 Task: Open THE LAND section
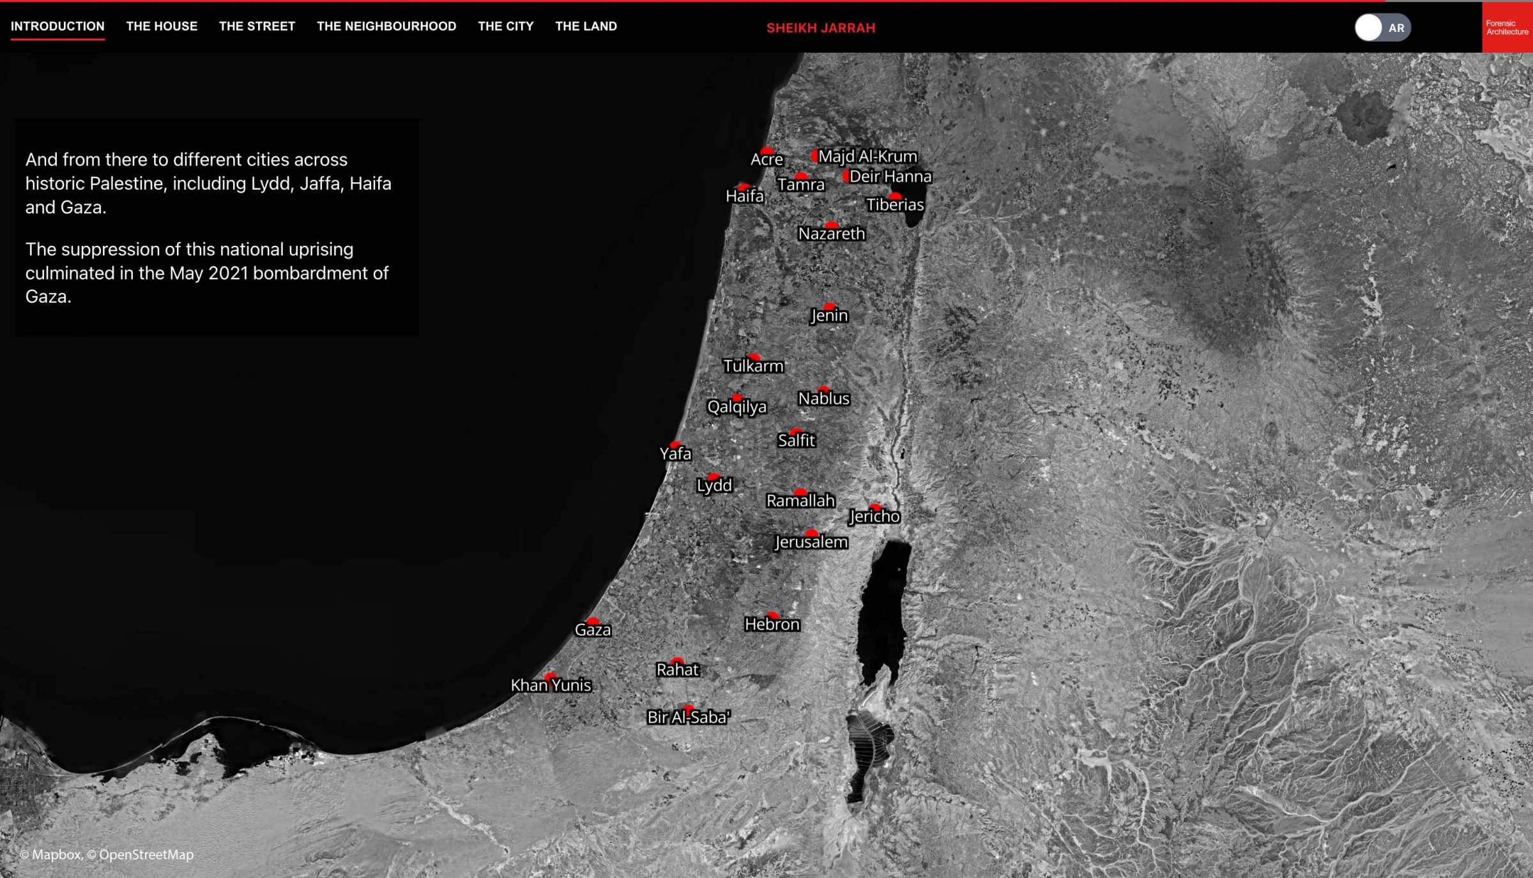point(586,26)
